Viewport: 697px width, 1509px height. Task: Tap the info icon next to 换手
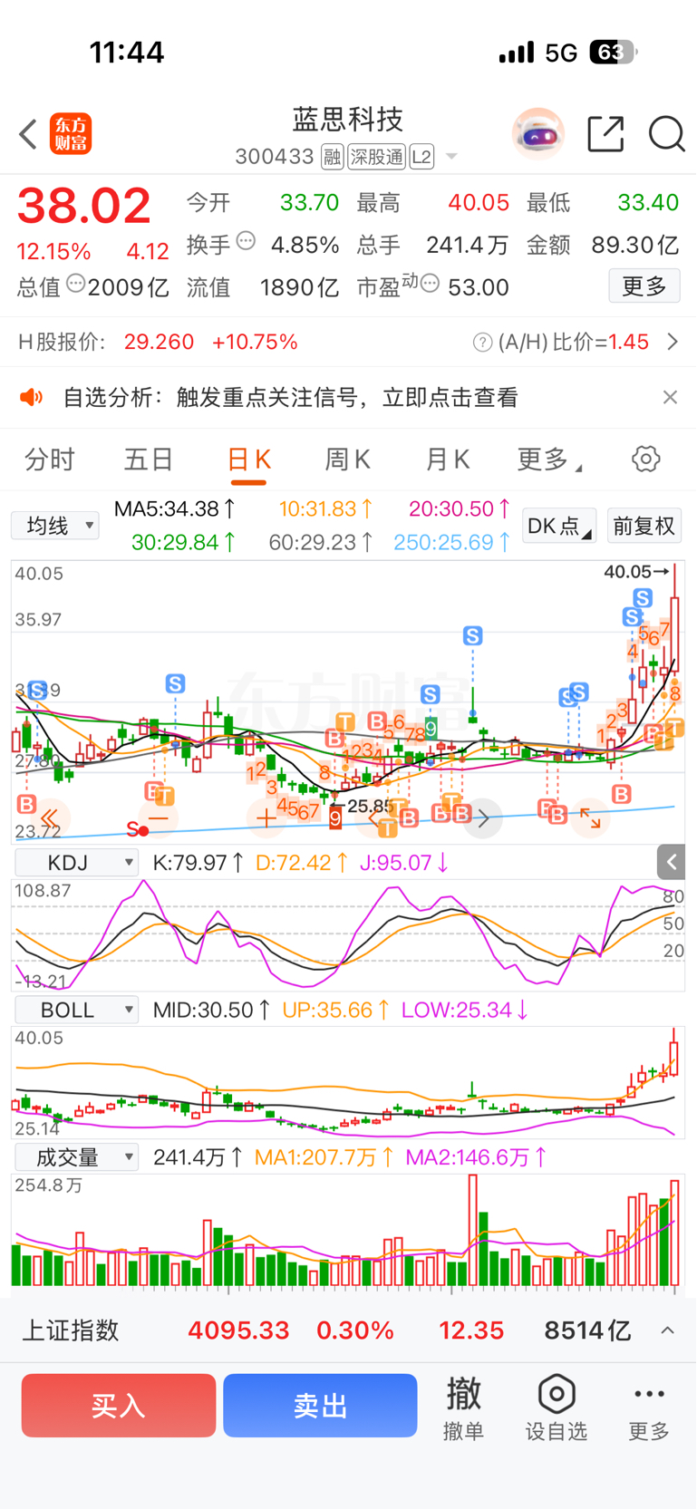(246, 241)
